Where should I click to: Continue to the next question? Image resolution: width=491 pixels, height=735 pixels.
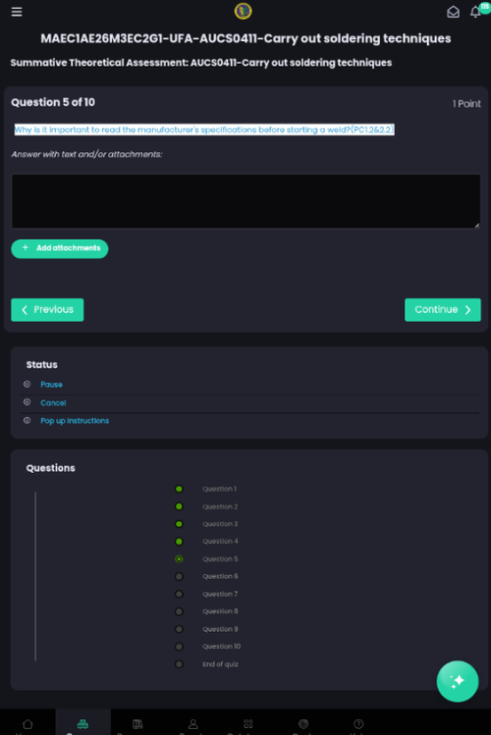tap(443, 310)
